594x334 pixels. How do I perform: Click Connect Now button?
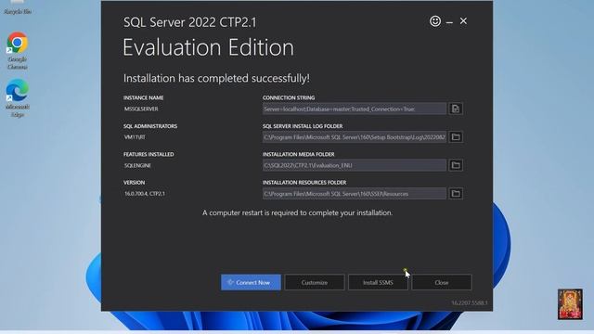coord(251,282)
